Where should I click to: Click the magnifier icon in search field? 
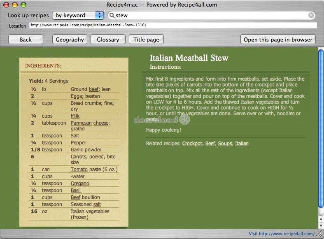112,15
